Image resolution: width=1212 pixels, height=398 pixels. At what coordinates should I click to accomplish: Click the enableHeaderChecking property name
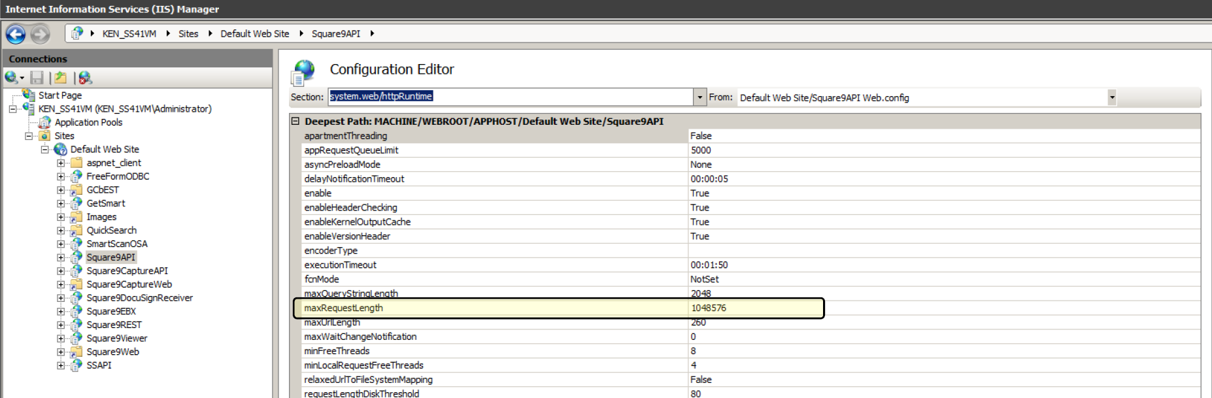click(x=350, y=208)
